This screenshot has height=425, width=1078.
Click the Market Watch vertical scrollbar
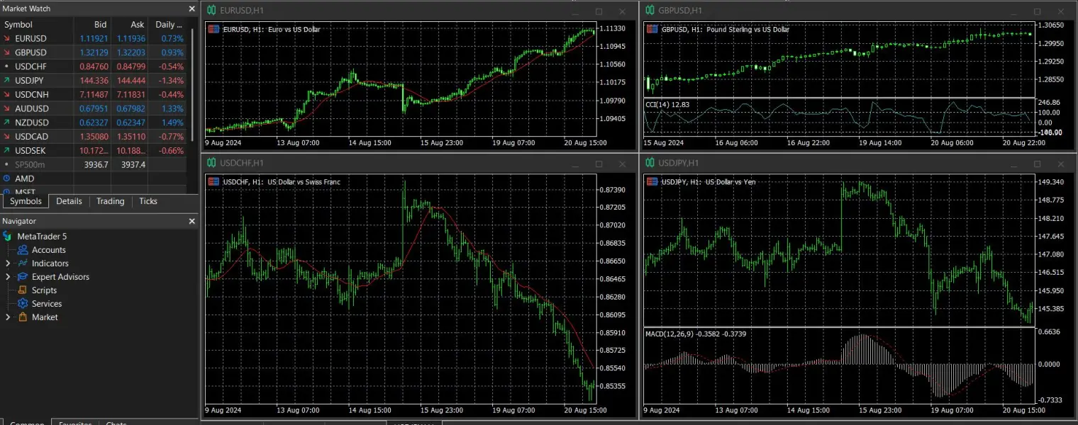(x=191, y=106)
